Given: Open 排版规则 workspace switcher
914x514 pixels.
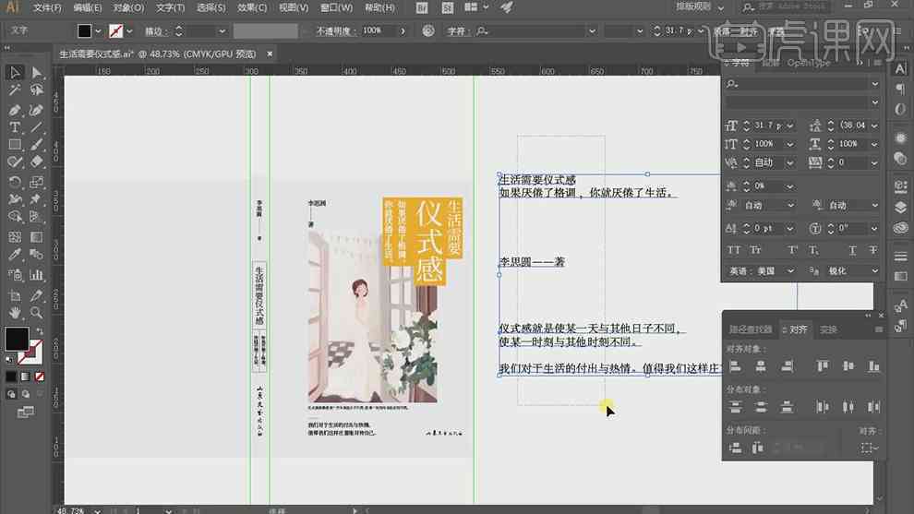Looking at the screenshot, I should (700, 7).
